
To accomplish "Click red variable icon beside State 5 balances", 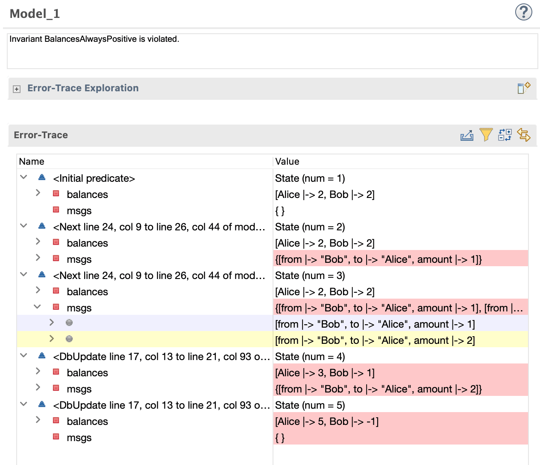I will click(56, 421).
